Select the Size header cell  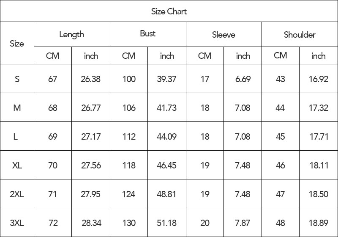click(17, 43)
